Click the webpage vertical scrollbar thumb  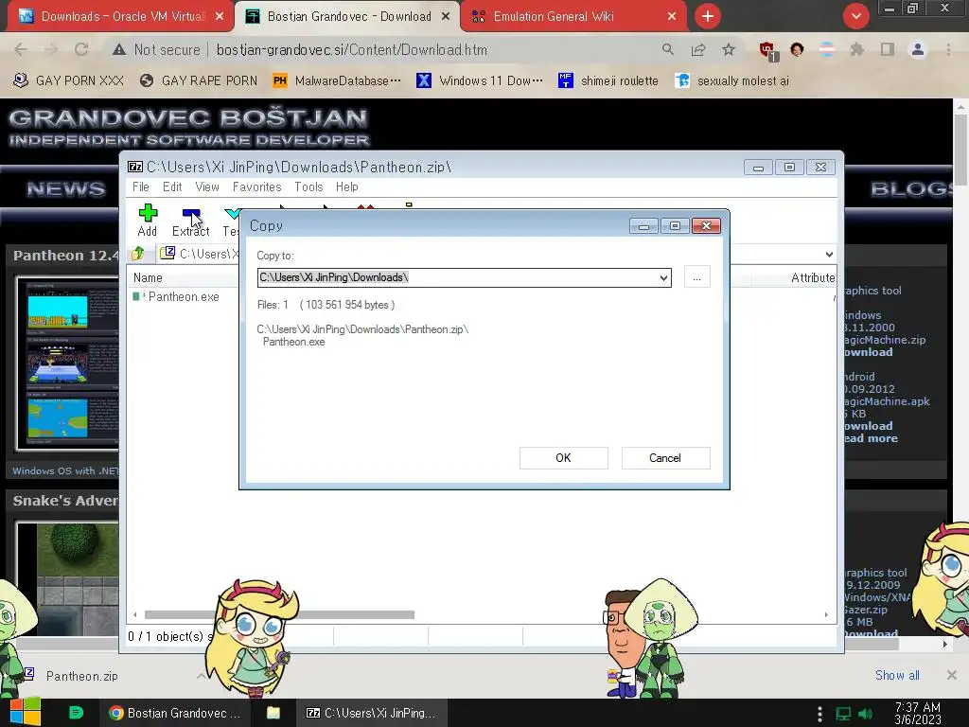tap(960, 150)
